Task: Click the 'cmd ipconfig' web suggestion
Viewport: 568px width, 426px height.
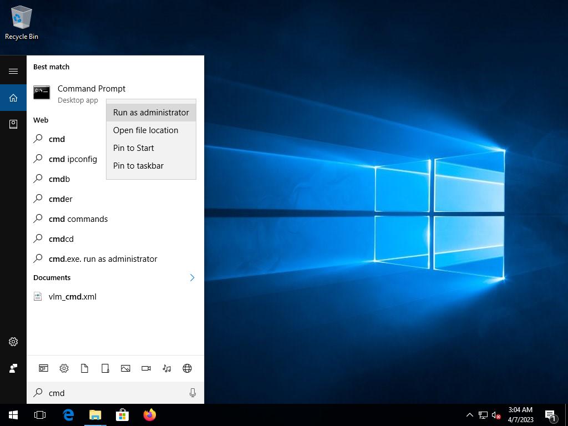Action: [73, 159]
